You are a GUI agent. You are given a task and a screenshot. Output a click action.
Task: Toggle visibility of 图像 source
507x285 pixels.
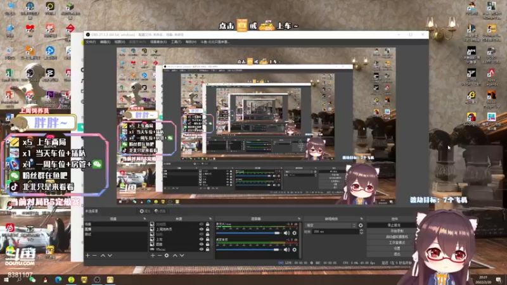pos(202,244)
